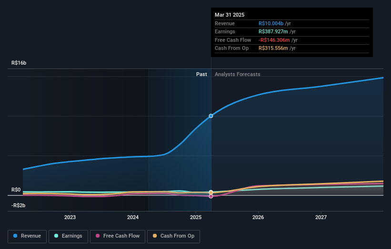The height and width of the screenshot is (249, 391).
Task: Click the 2025 x-axis label
Action: click(x=196, y=217)
